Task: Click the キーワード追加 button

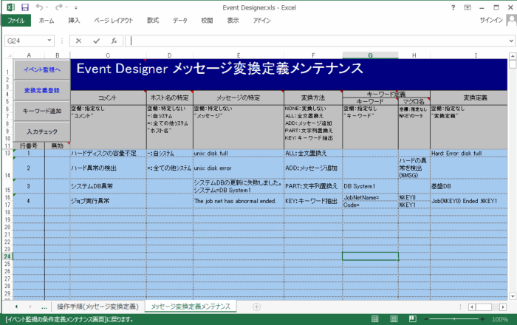Action: pyautogui.click(x=42, y=111)
